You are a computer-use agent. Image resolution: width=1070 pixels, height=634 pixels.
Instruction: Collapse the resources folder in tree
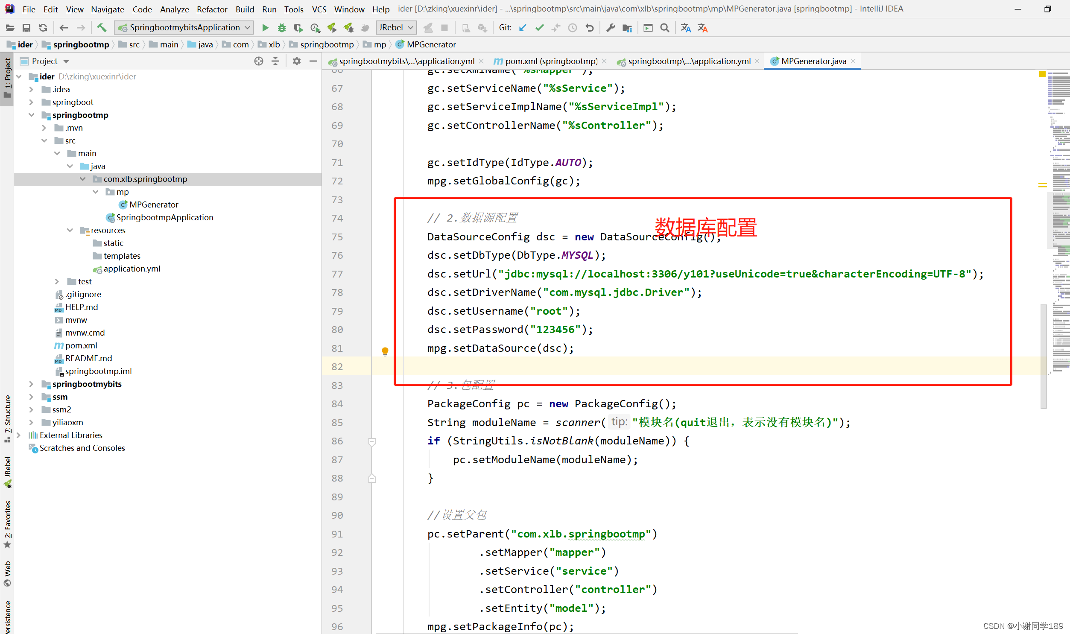[x=70, y=230]
